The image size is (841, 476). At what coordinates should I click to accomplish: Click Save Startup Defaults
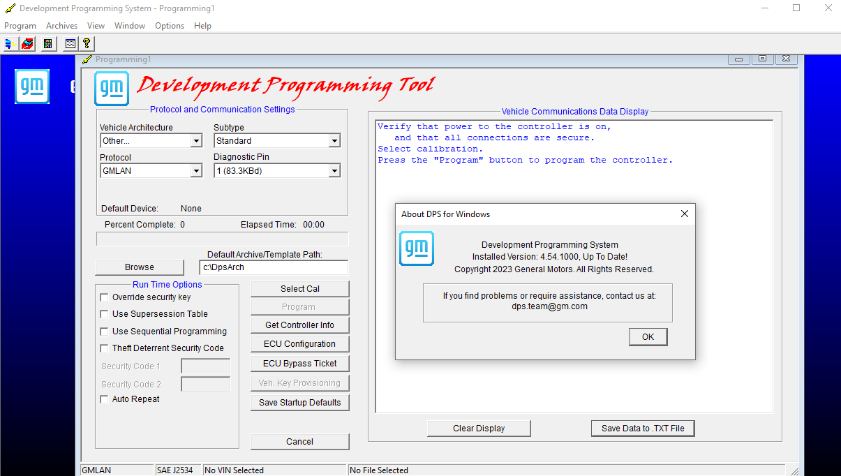300,403
